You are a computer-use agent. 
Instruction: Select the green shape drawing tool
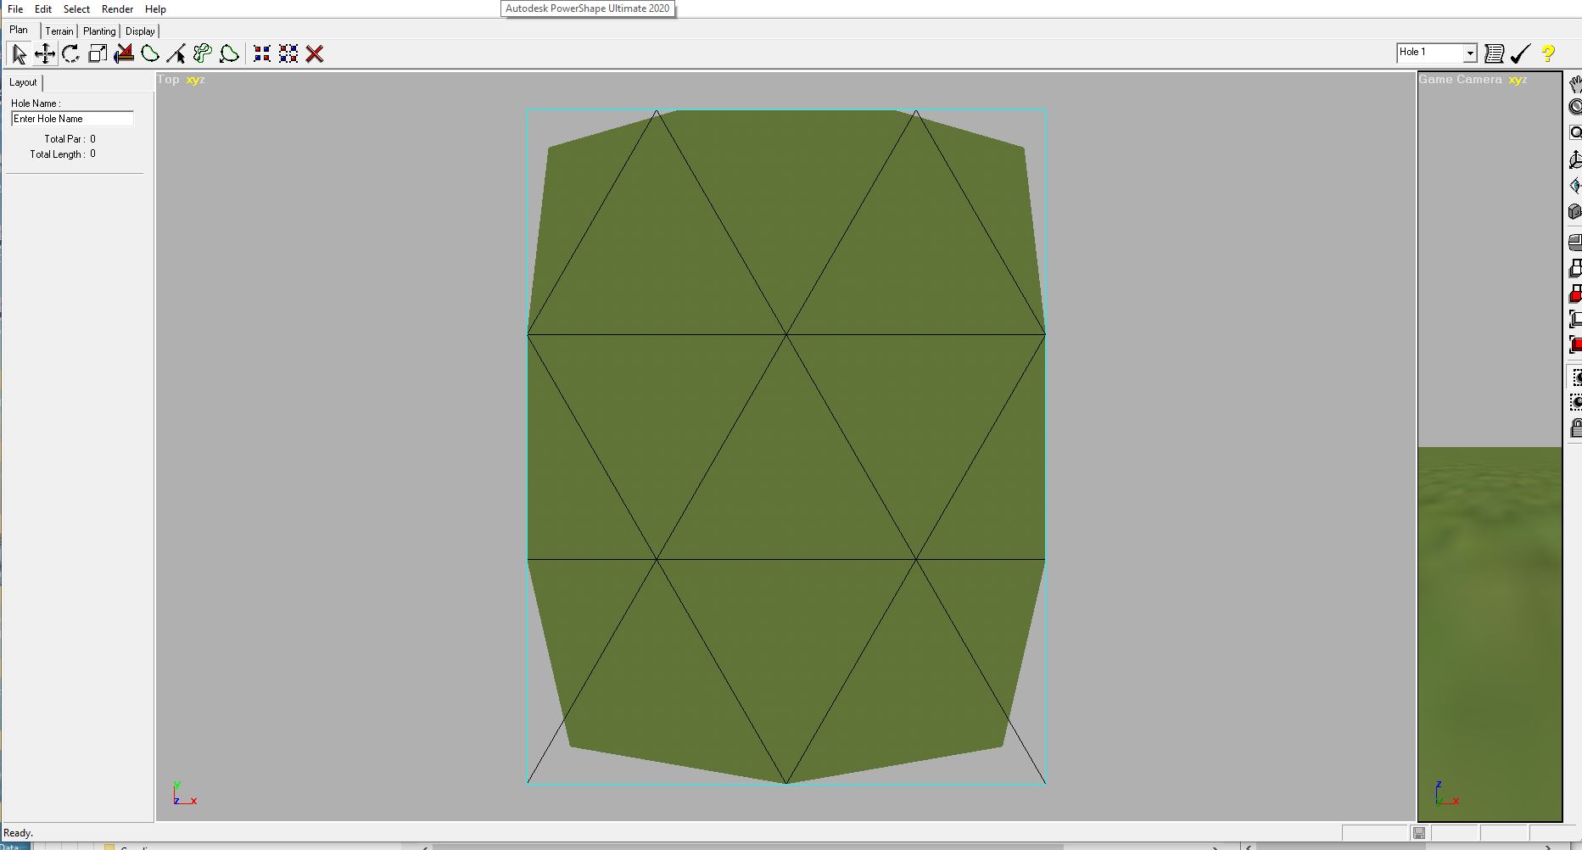(150, 54)
